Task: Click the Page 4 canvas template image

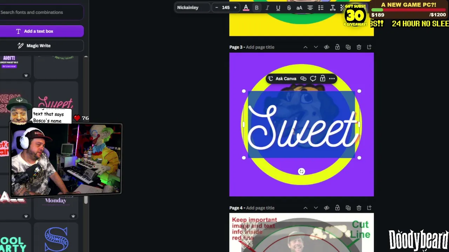Action: coord(302,232)
